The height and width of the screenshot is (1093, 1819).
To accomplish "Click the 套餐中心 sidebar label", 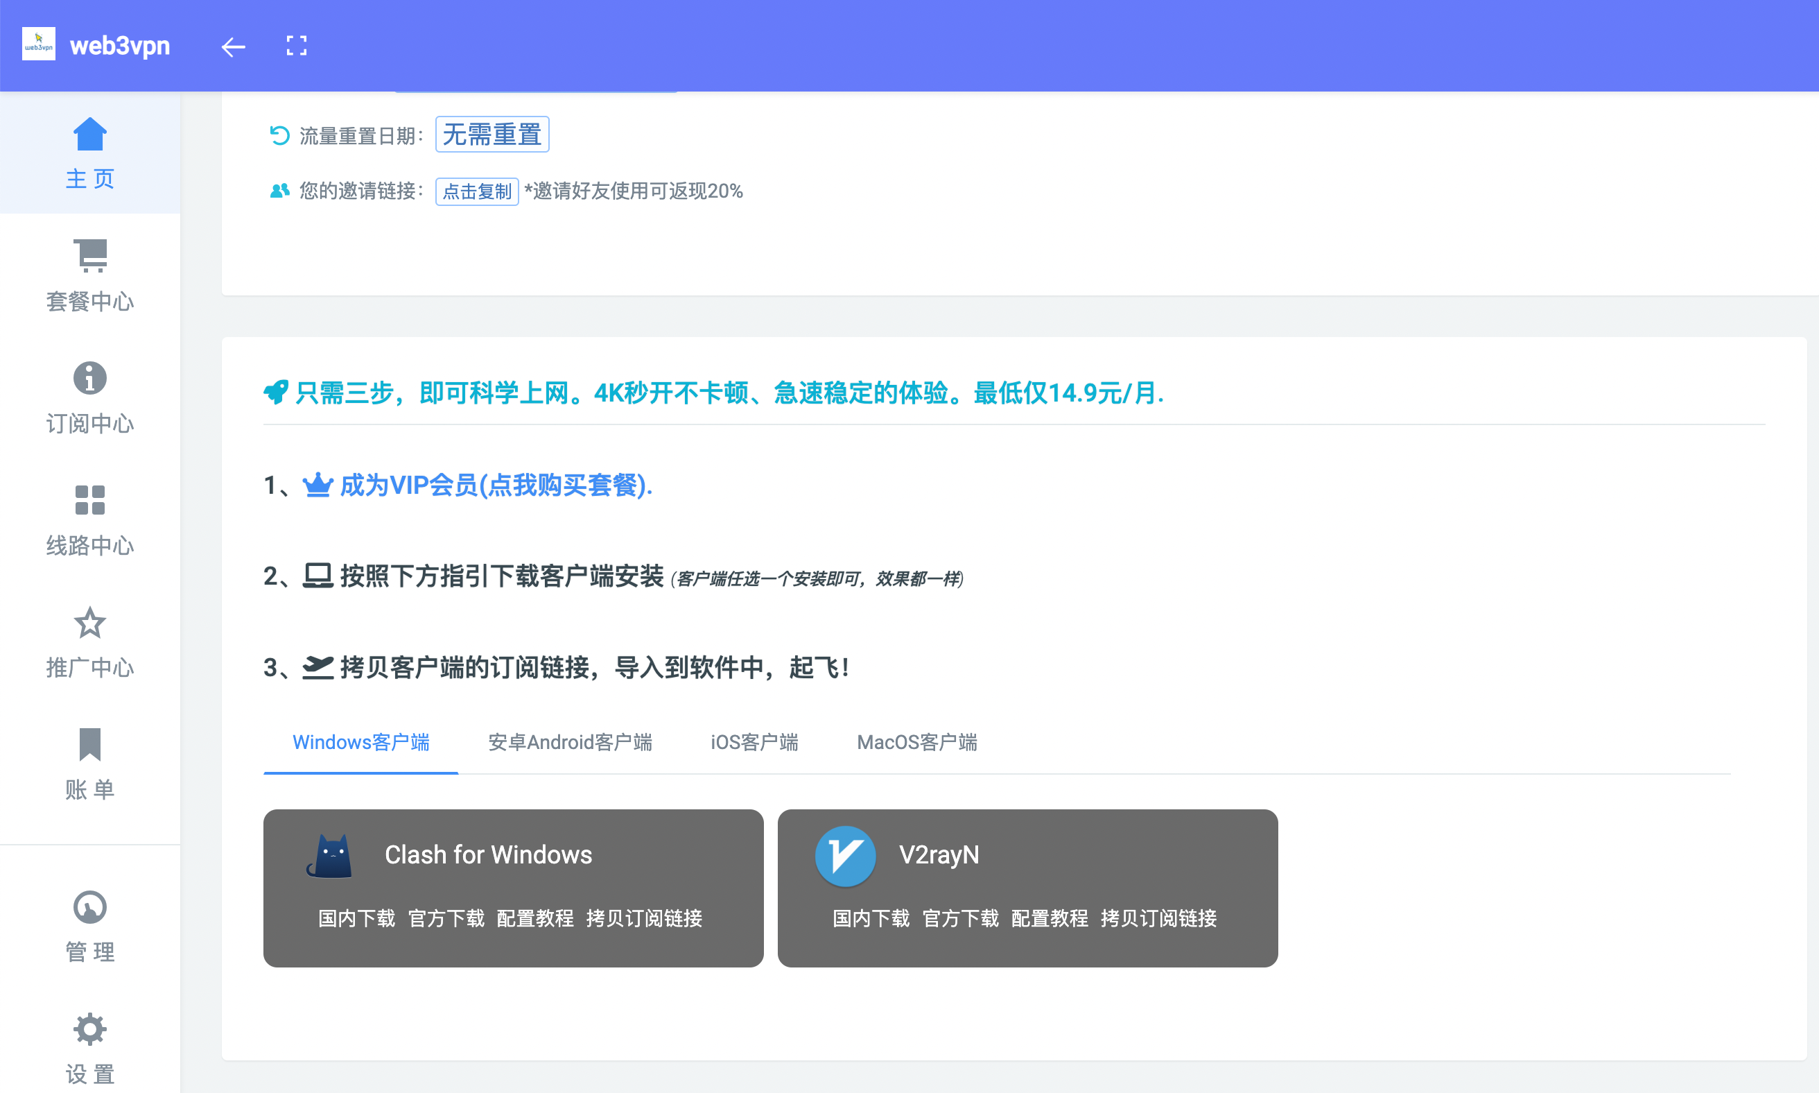I will (x=90, y=301).
